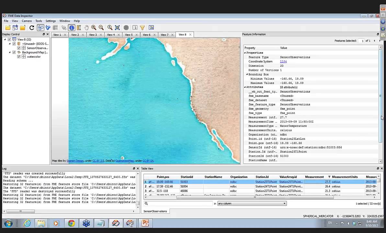
Task: Open the 'any column' search dropdown
Action: pos(252,204)
